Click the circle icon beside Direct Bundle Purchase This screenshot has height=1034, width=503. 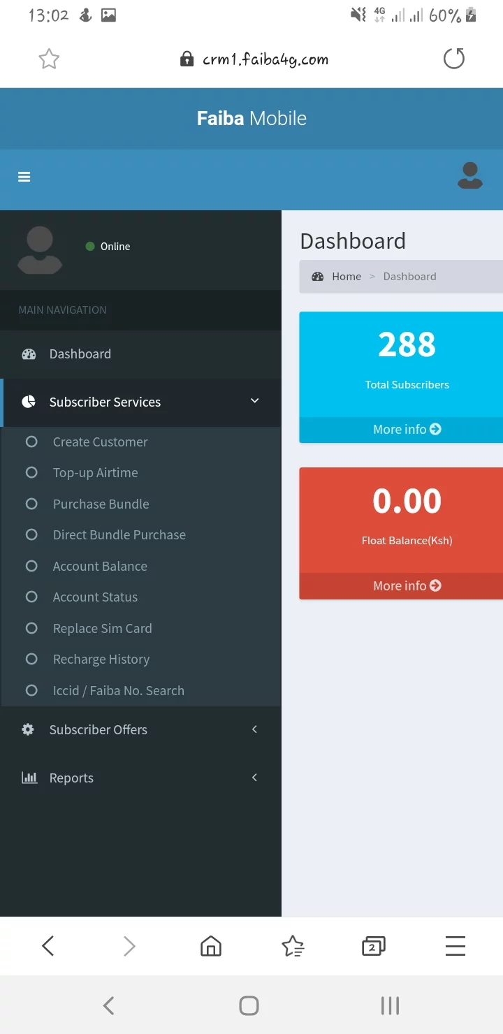[31, 534]
